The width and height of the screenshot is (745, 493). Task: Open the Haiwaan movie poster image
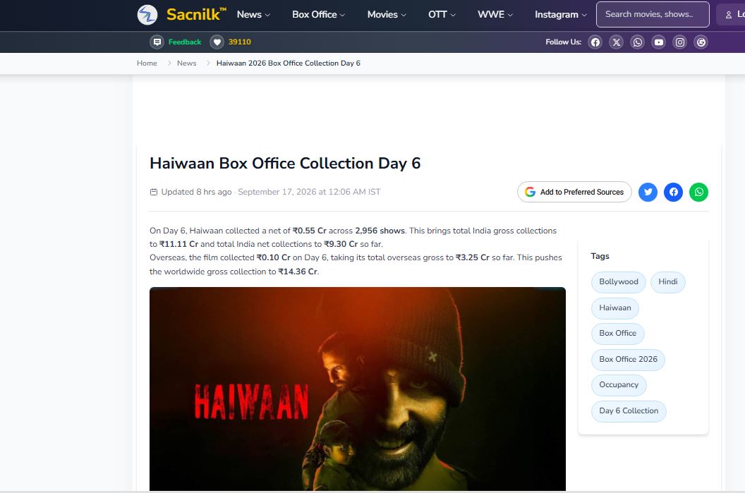point(357,389)
